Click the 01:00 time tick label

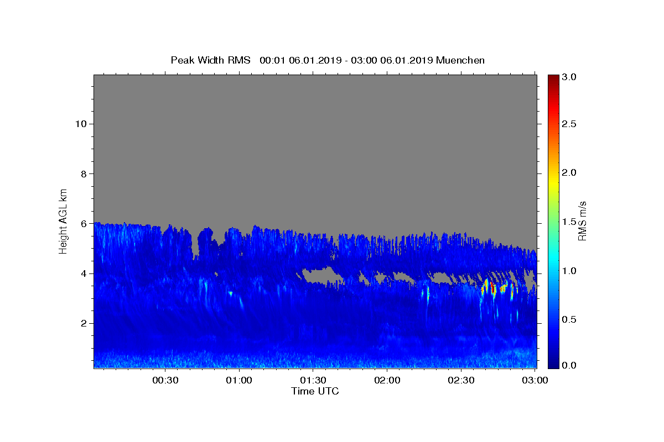[x=240, y=380]
